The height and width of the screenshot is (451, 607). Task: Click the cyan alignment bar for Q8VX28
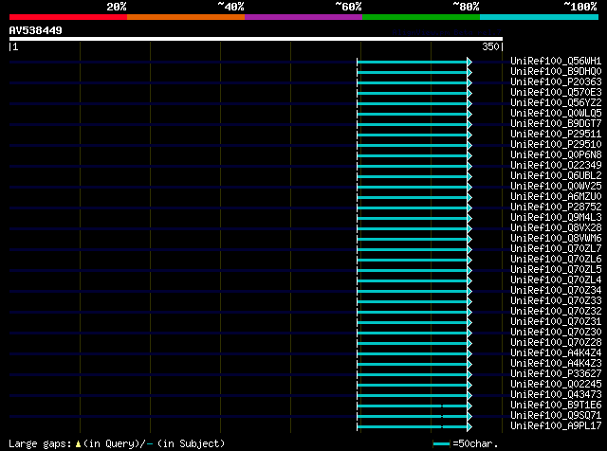coord(414,229)
